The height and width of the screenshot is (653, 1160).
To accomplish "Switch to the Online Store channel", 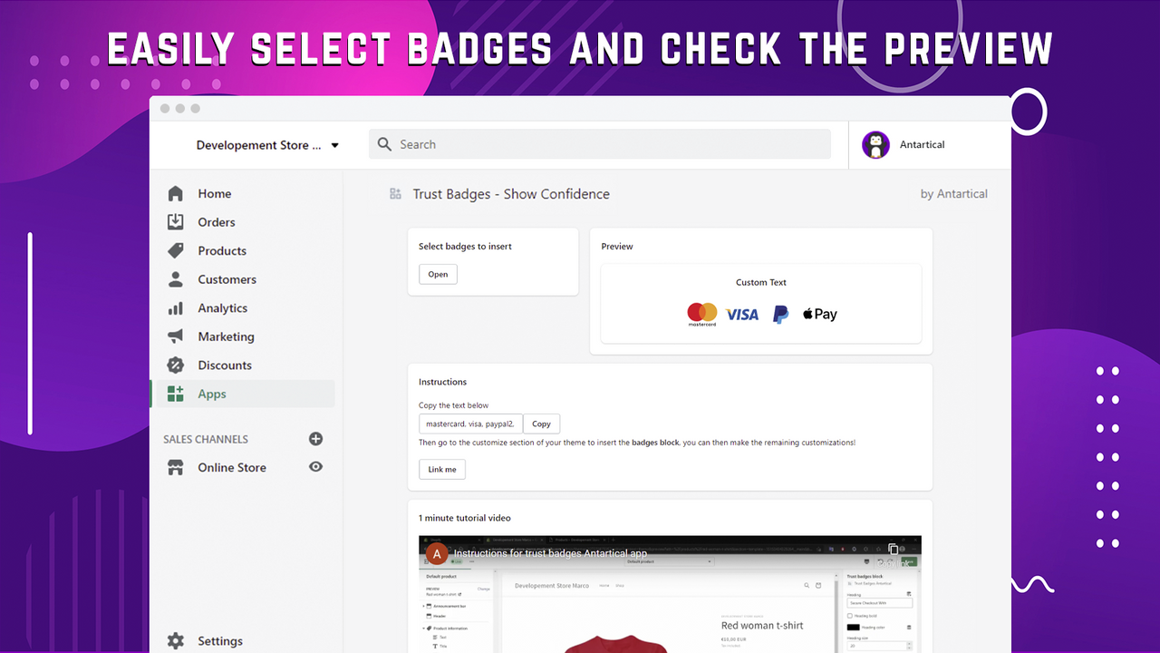I will 231,466.
